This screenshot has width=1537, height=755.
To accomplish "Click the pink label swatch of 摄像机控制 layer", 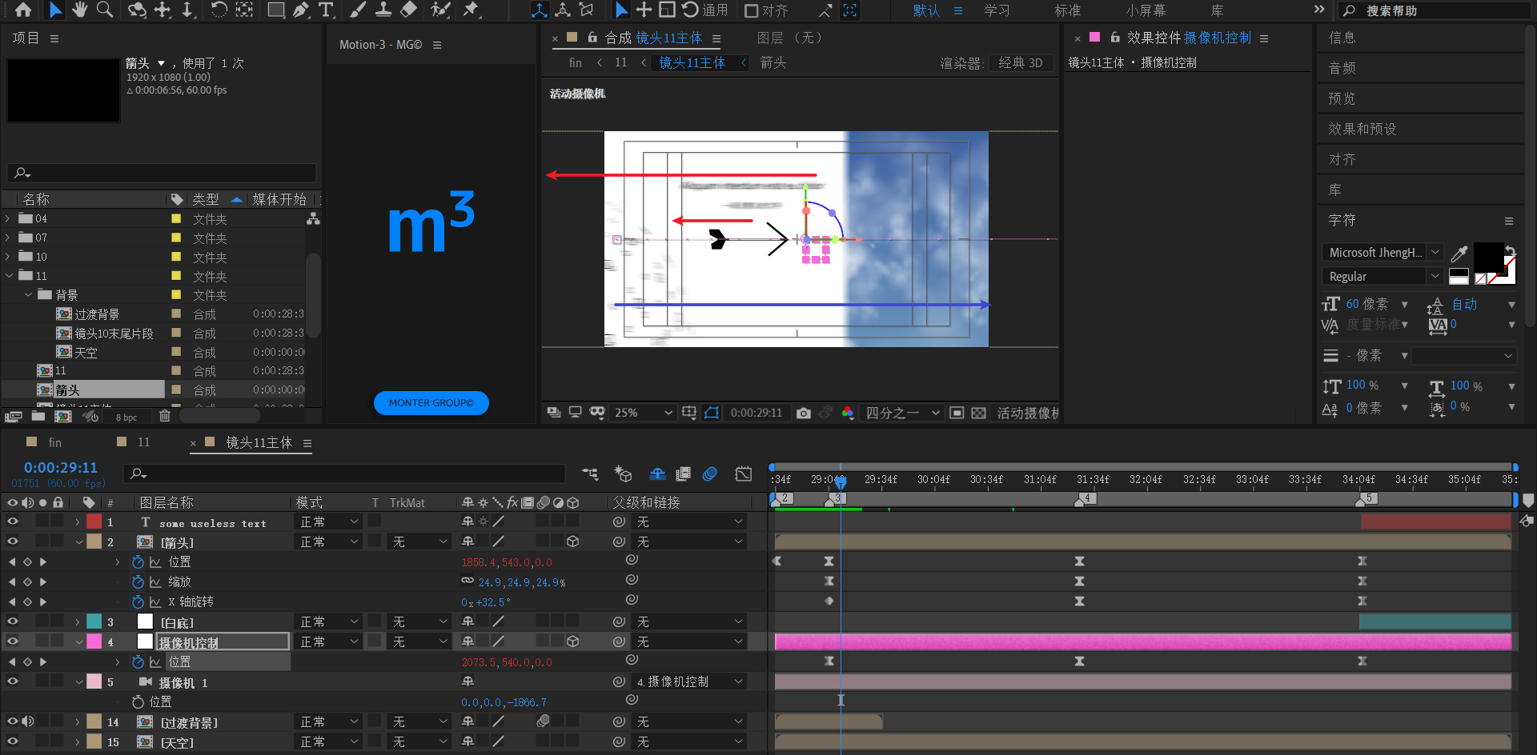I will coord(94,641).
